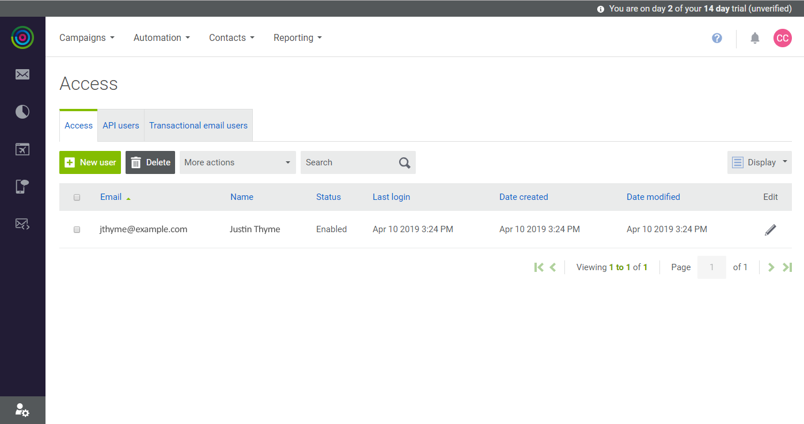Screen dimensions: 804x424
Task: Expand the More actions dropdown
Action: click(x=237, y=162)
